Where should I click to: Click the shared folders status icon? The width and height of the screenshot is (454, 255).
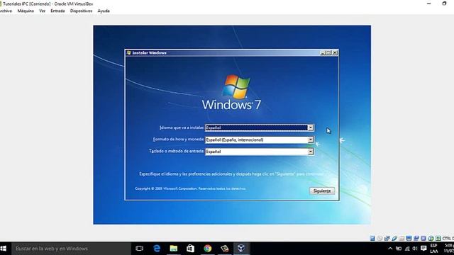click(402, 238)
